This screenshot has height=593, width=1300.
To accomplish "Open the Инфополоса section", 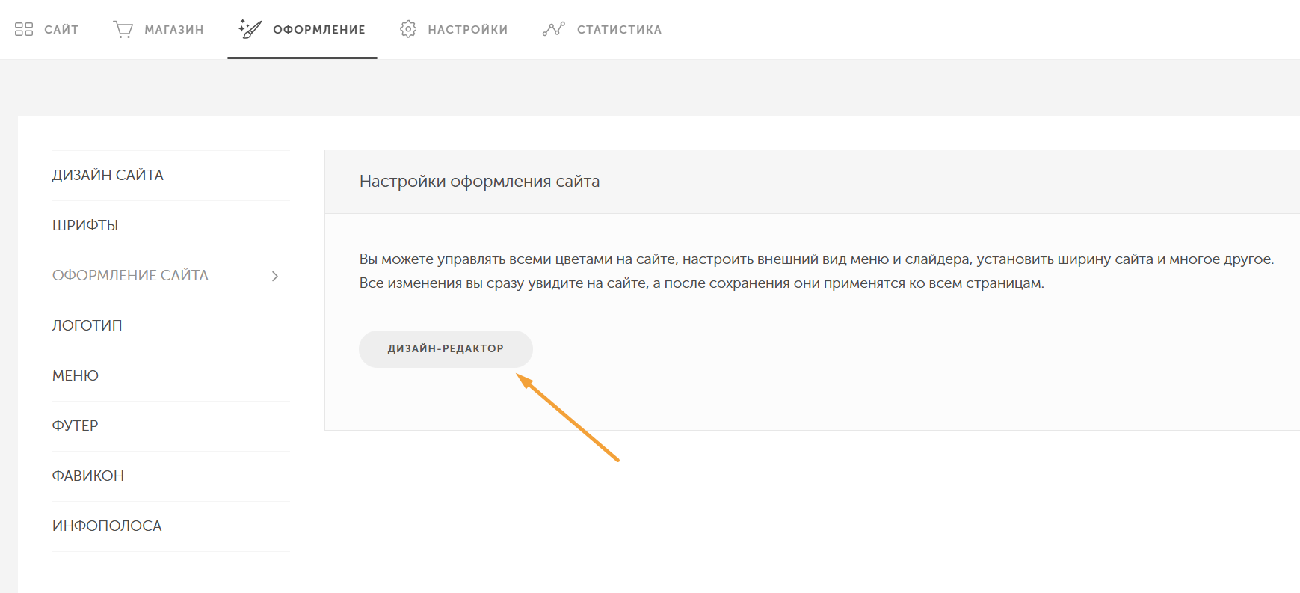I will coord(107,526).
